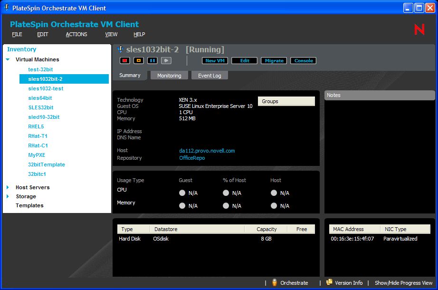
Task: Select test-32bit virtual machine
Action: pos(40,69)
